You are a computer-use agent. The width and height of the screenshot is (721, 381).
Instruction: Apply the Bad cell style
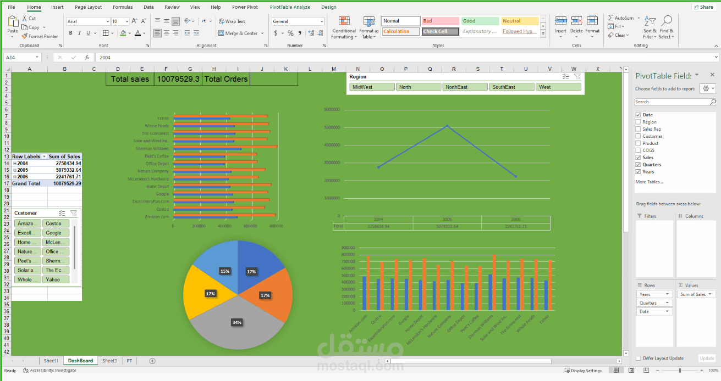pos(440,21)
